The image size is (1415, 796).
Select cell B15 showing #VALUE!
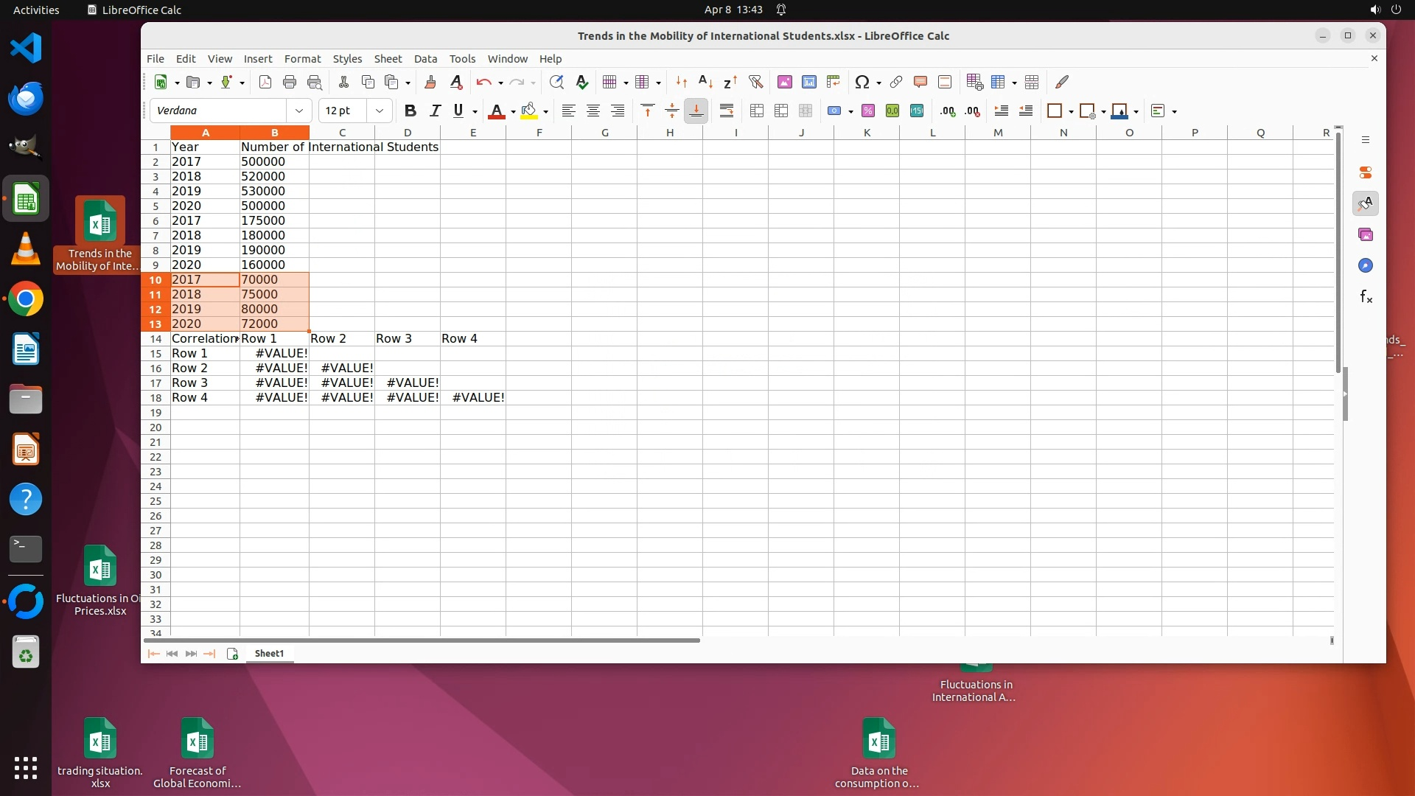pos(274,354)
